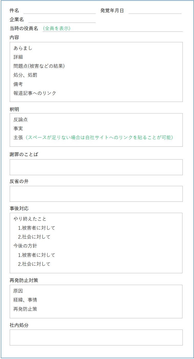This screenshot has width=194, height=359.
Task: Click the 発覚年月日 date field
Action: (x=155, y=11)
